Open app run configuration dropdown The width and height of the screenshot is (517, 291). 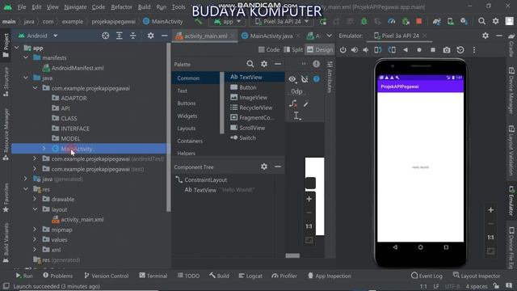pyautogui.click(x=228, y=22)
